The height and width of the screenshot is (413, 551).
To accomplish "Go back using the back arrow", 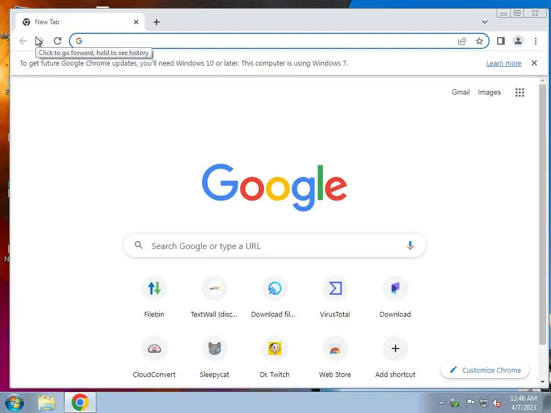I will point(23,41).
